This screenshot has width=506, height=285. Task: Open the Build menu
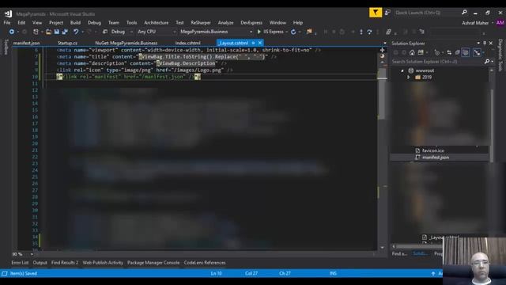[x=76, y=23]
